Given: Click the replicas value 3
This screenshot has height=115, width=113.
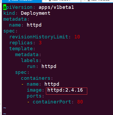Looking at the screenshot, I should (40, 43).
